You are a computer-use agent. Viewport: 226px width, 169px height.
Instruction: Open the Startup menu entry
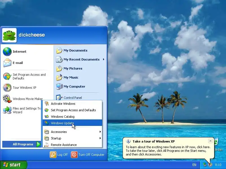coord(72,138)
